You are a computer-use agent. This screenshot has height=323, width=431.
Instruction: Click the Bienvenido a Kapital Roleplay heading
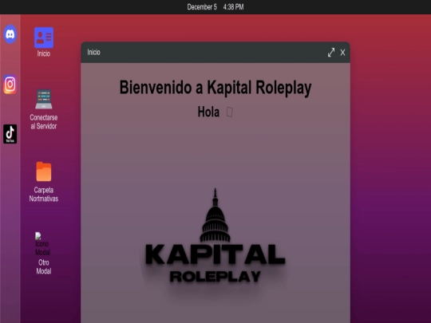click(x=215, y=88)
